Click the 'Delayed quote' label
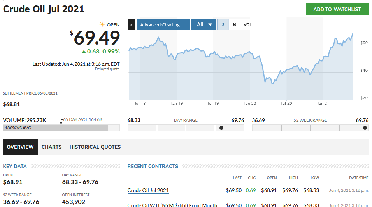 pos(107,69)
